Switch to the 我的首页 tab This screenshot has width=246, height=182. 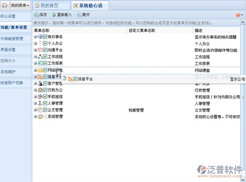pyautogui.click(x=51, y=6)
